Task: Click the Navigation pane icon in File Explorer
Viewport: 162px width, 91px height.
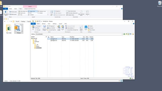Action: pos(6,13)
